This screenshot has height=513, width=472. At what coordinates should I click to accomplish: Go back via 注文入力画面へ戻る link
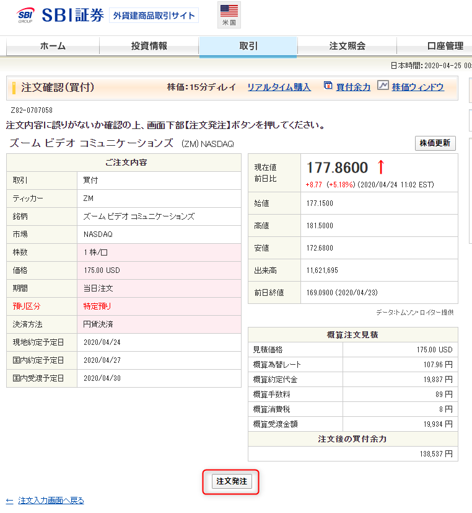(51, 501)
